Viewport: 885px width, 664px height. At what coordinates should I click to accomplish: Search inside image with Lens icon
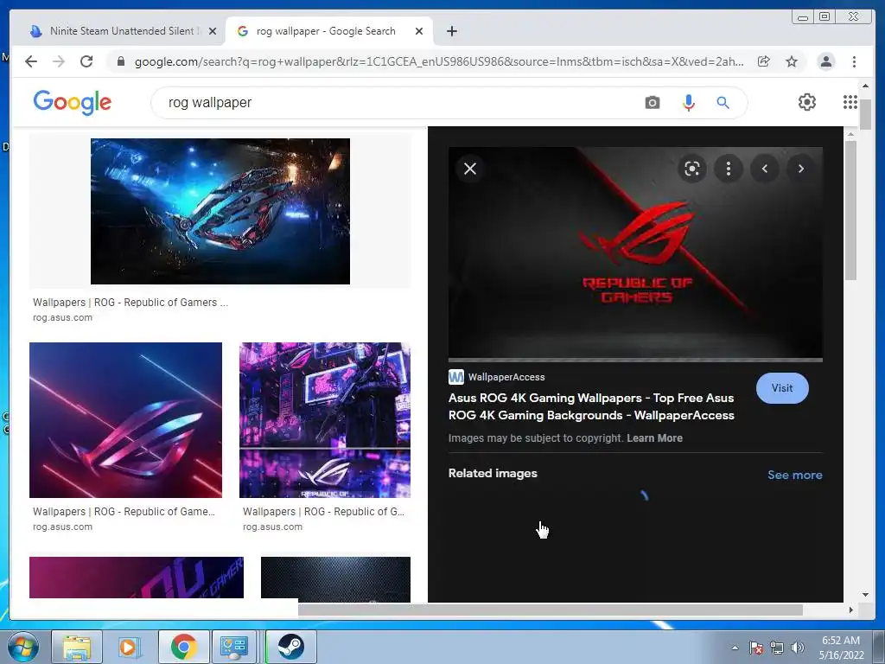click(692, 169)
